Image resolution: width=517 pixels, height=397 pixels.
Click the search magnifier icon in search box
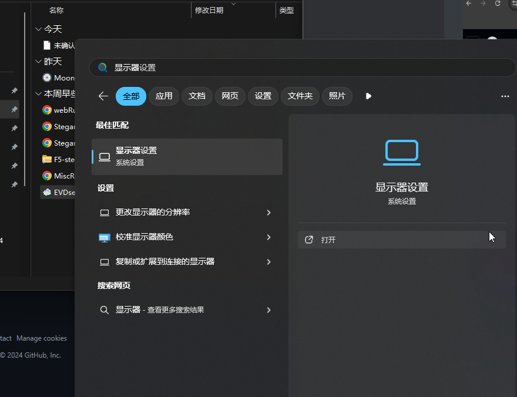pyautogui.click(x=103, y=68)
